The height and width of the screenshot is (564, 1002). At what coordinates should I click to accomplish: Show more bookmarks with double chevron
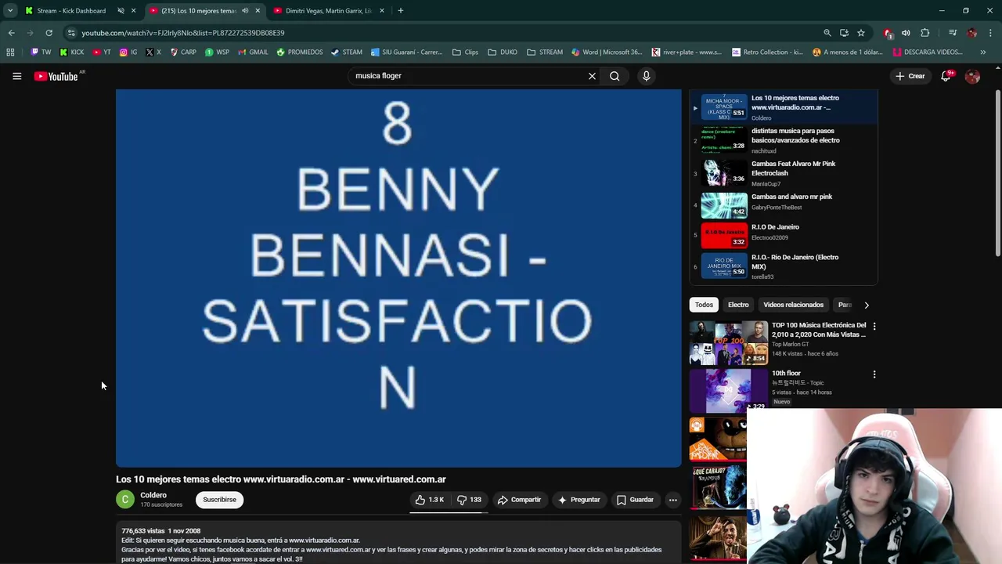coord(983,52)
